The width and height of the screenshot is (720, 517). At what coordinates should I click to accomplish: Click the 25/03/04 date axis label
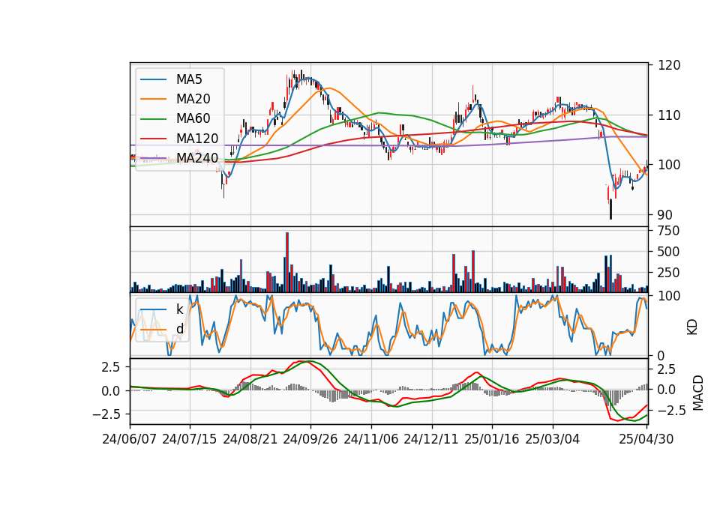553,439
